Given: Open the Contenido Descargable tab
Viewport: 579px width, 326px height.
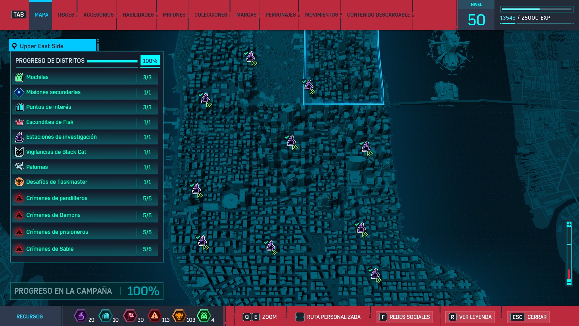Looking at the screenshot, I should coord(378,15).
